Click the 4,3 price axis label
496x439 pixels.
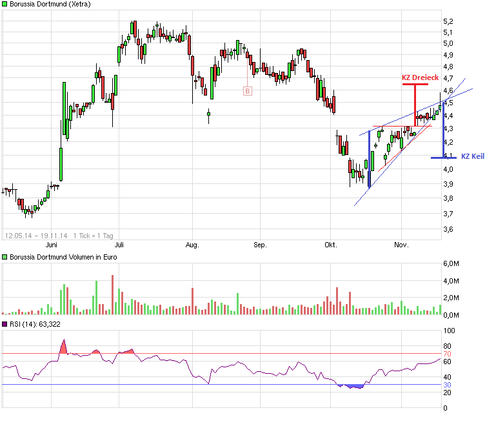(x=448, y=129)
